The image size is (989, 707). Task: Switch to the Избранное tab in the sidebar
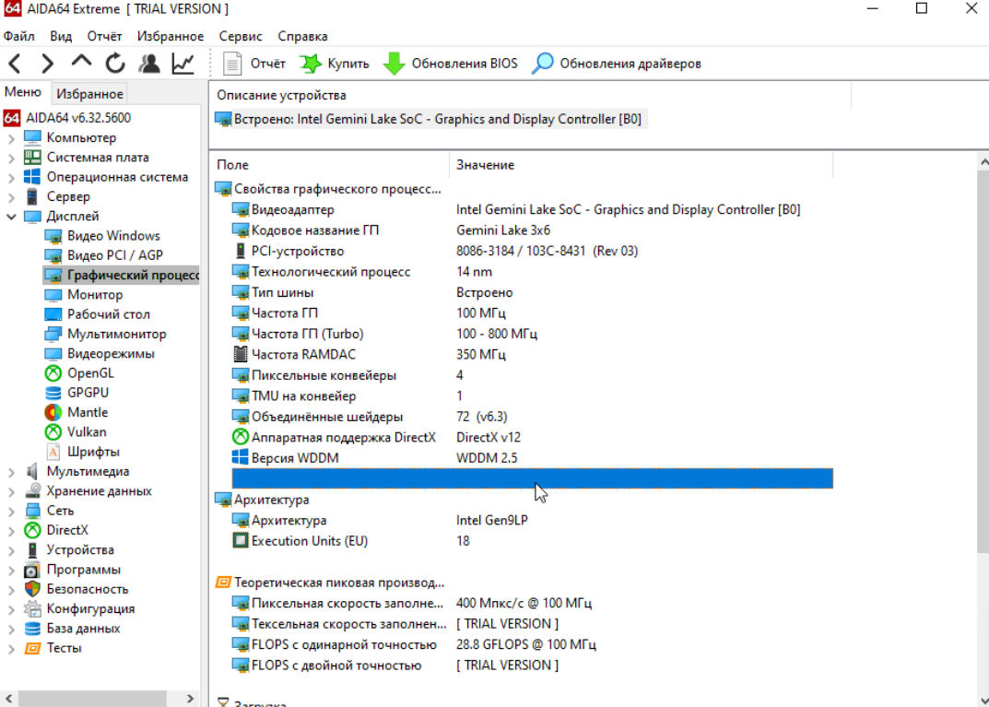[89, 93]
